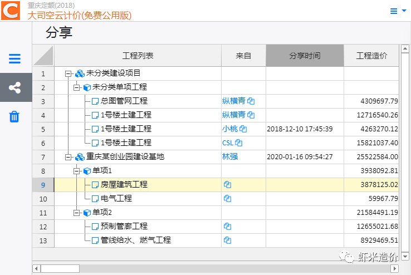The height and width of the screenshot is (275, 411).
Task: Click the select-all corner triangle cell
Action: pos(43,56)
